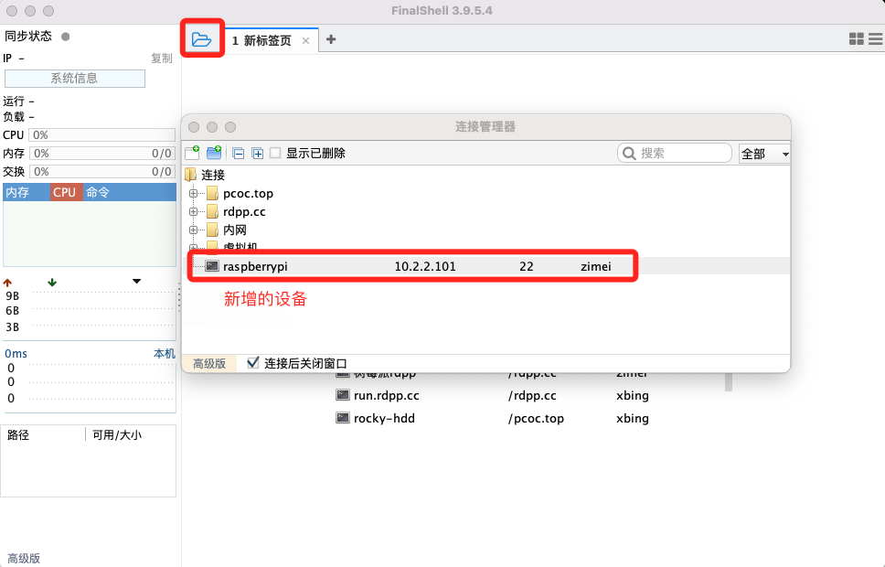Sort process list by CPU column
The height and width of the screenshot is (567, 885).
coord(65,192)
